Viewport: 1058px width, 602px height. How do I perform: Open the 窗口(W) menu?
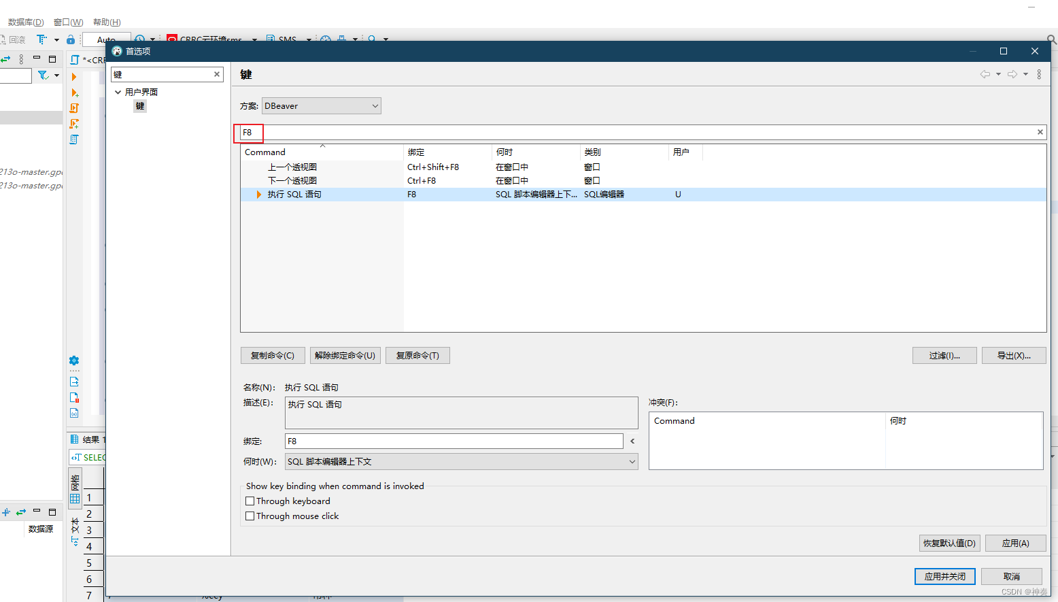69,22
